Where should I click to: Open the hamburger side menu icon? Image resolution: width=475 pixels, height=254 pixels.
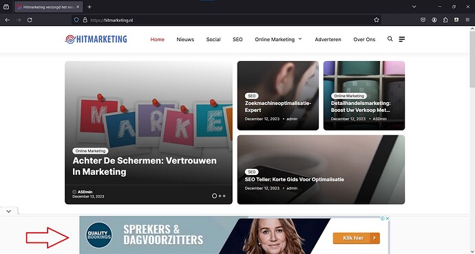[402, 39]
